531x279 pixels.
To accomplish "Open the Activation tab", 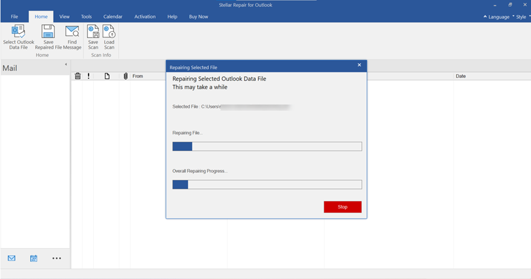I will [x=145, y=16].
